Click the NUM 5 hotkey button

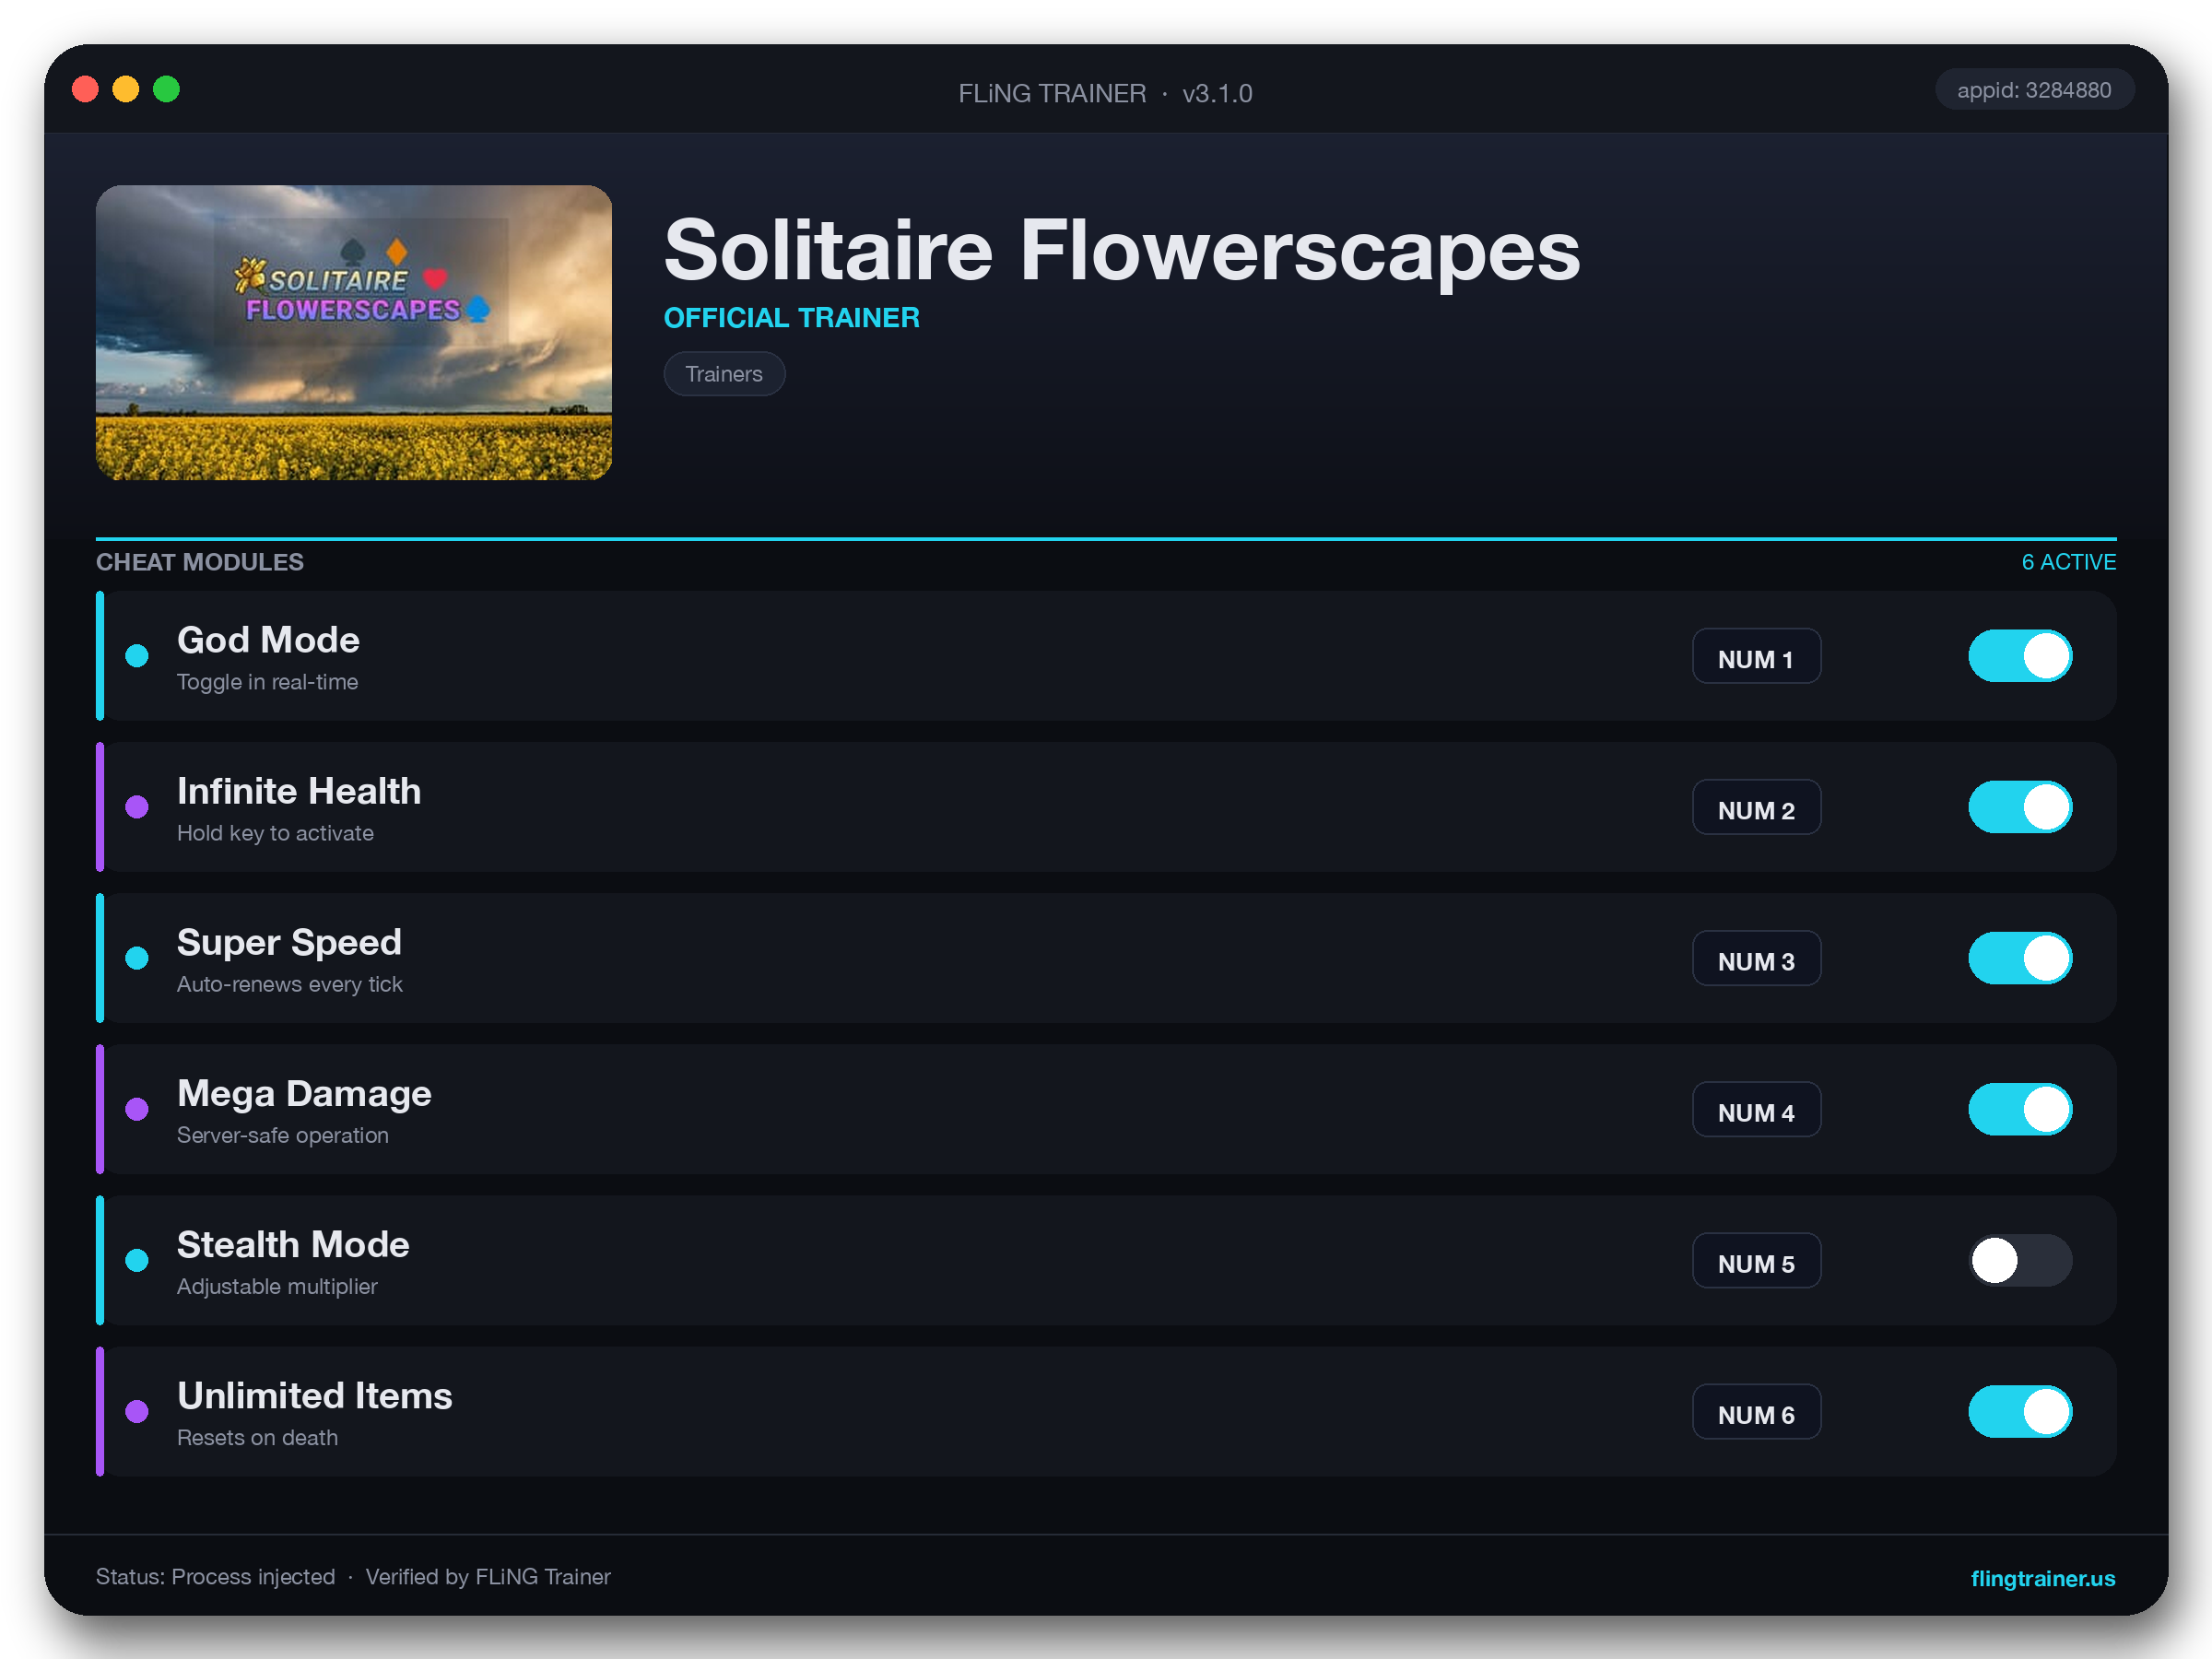click(1755, 1261)
